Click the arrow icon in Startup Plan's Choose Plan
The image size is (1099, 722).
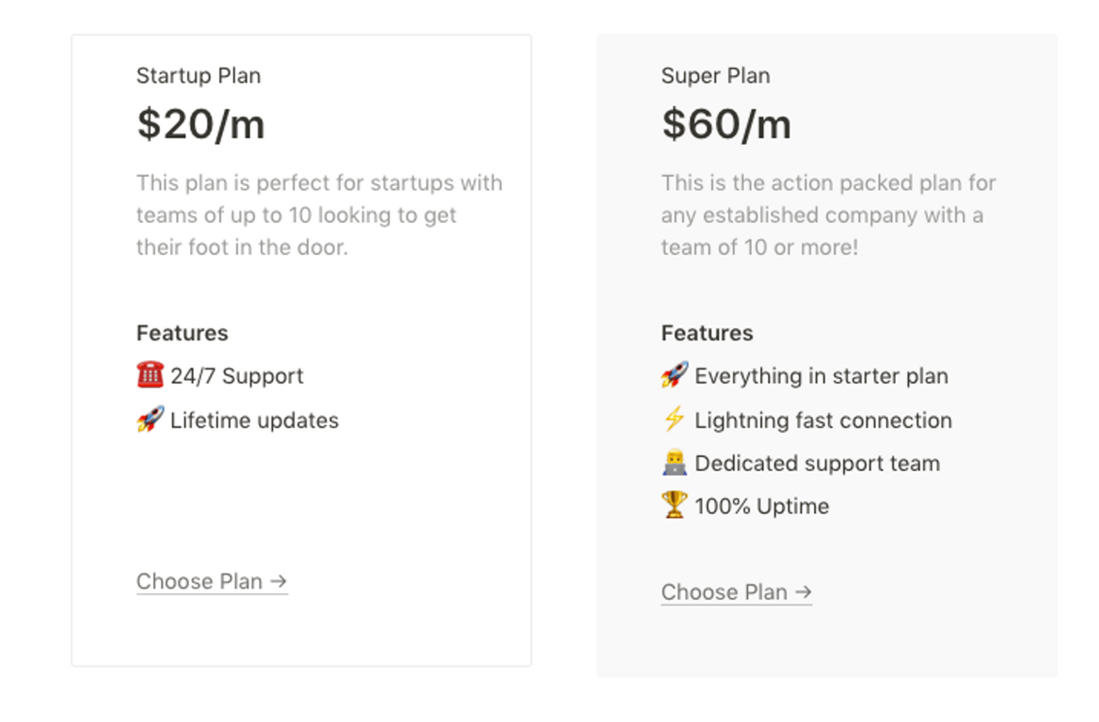coord(279,582)
